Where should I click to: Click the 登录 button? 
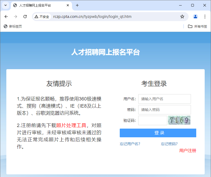click(158, 133)
